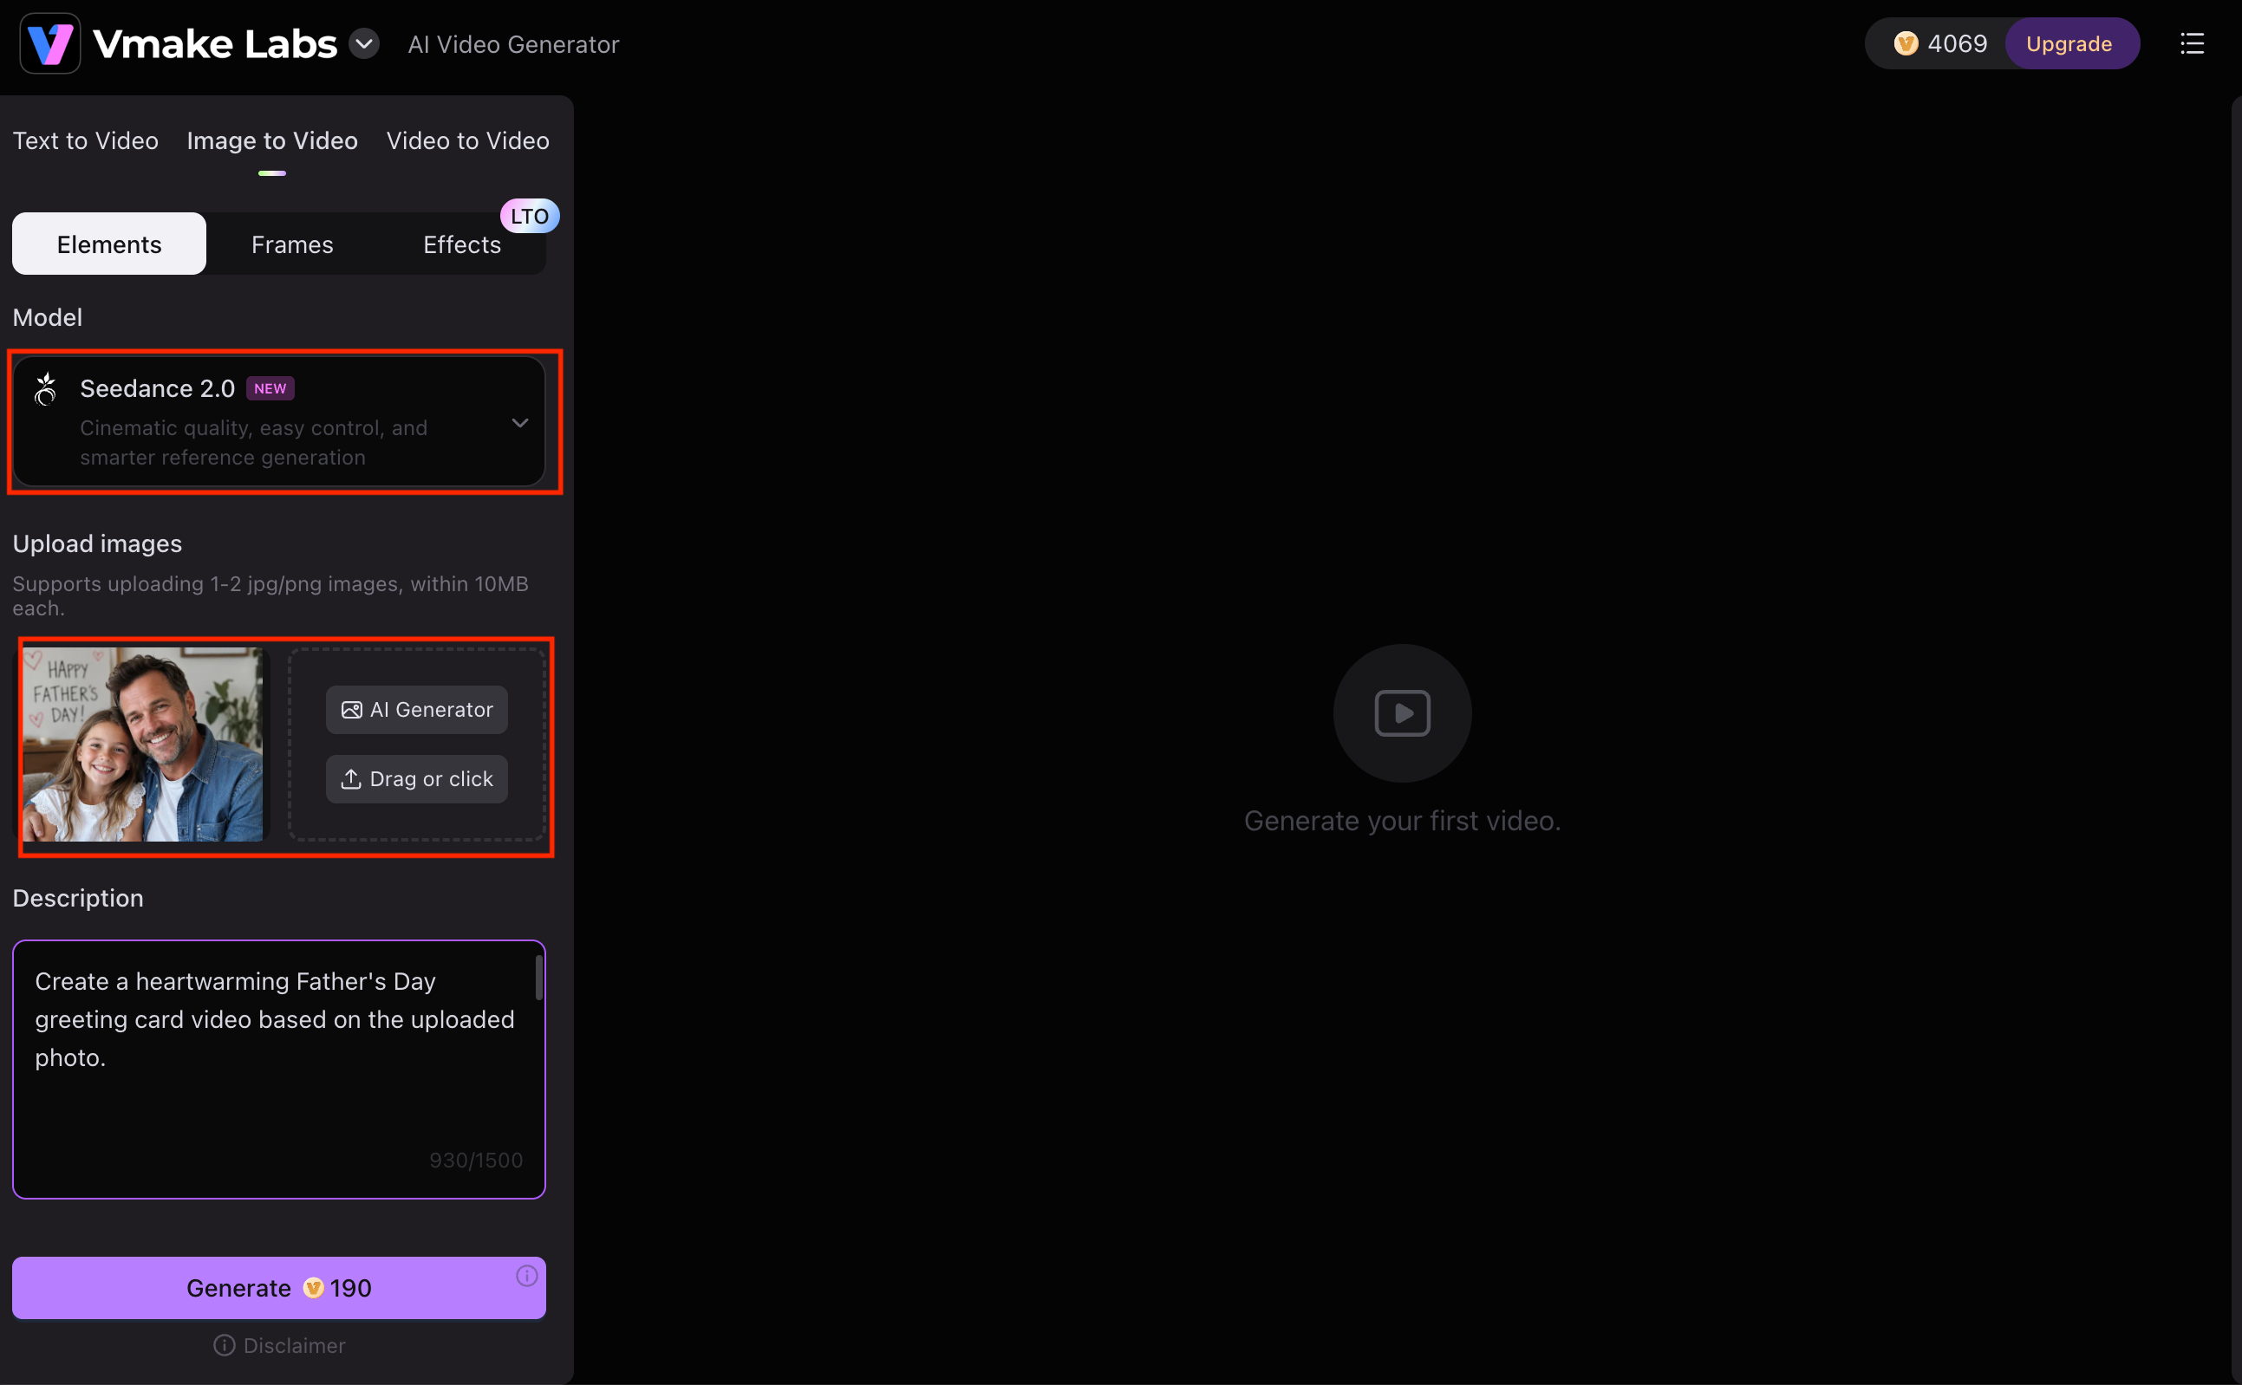Click the video placeholder play icon
This screenshot has width=2242, height=1385.
[x=1402, y=712]
